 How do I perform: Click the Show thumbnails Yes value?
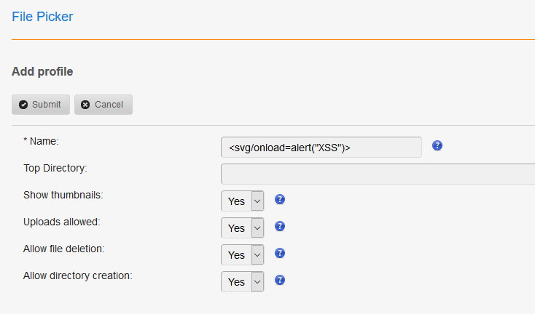(236, 201)
